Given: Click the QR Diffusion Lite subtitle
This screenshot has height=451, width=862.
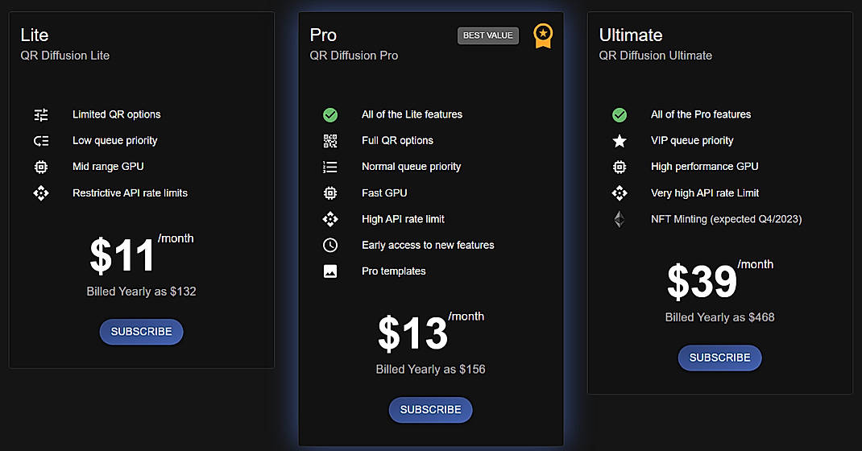Looking at the screenshot, I should click(65, 56).
